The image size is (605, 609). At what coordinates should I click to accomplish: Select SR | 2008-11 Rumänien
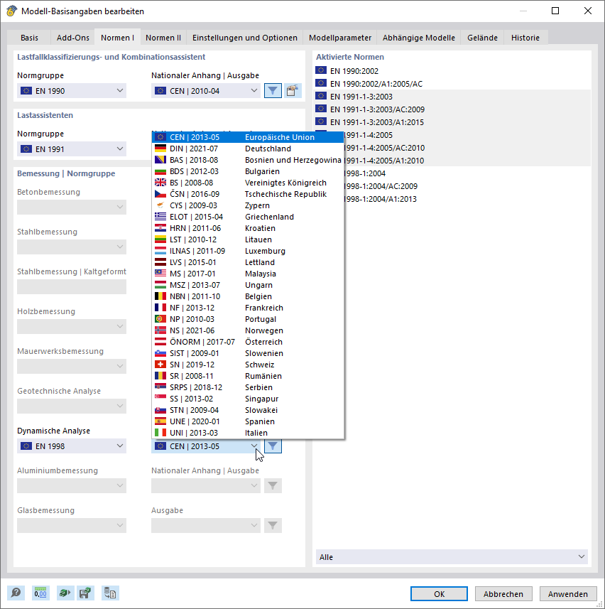[x=248, y=376]
